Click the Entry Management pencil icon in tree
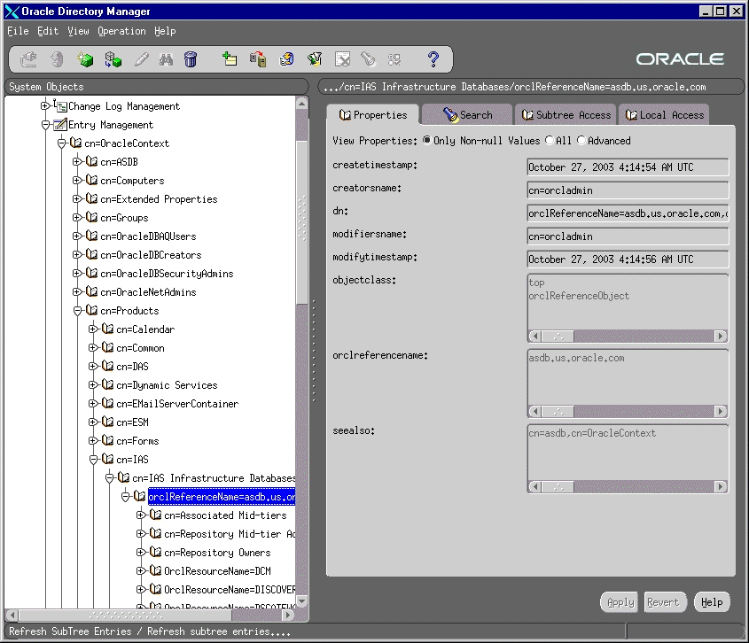Image resolution: width=749 pixels, height=643 pixels. click(x=60, y=125)
